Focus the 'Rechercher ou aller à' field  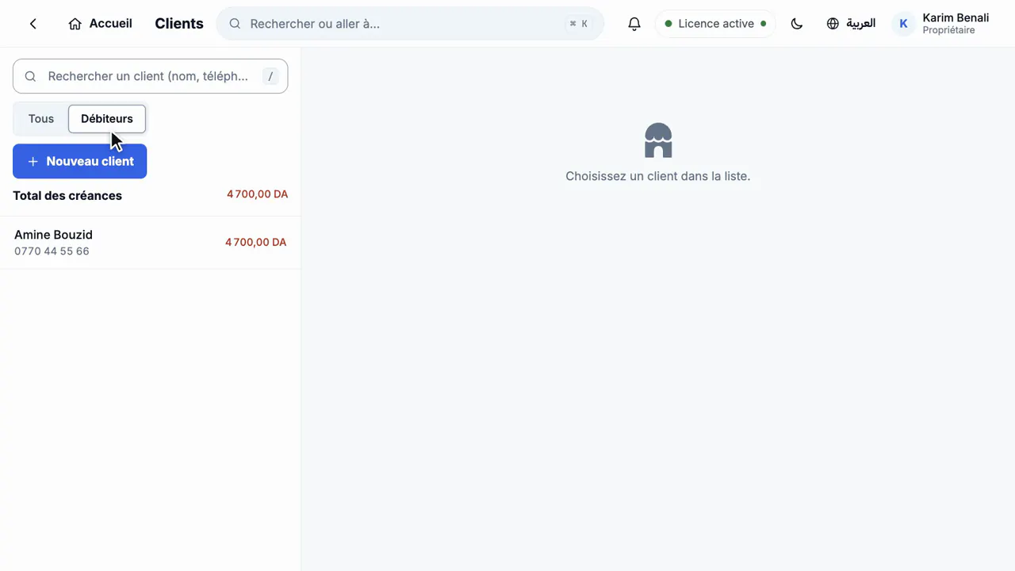pyautogui.click(x=410, y=24)
